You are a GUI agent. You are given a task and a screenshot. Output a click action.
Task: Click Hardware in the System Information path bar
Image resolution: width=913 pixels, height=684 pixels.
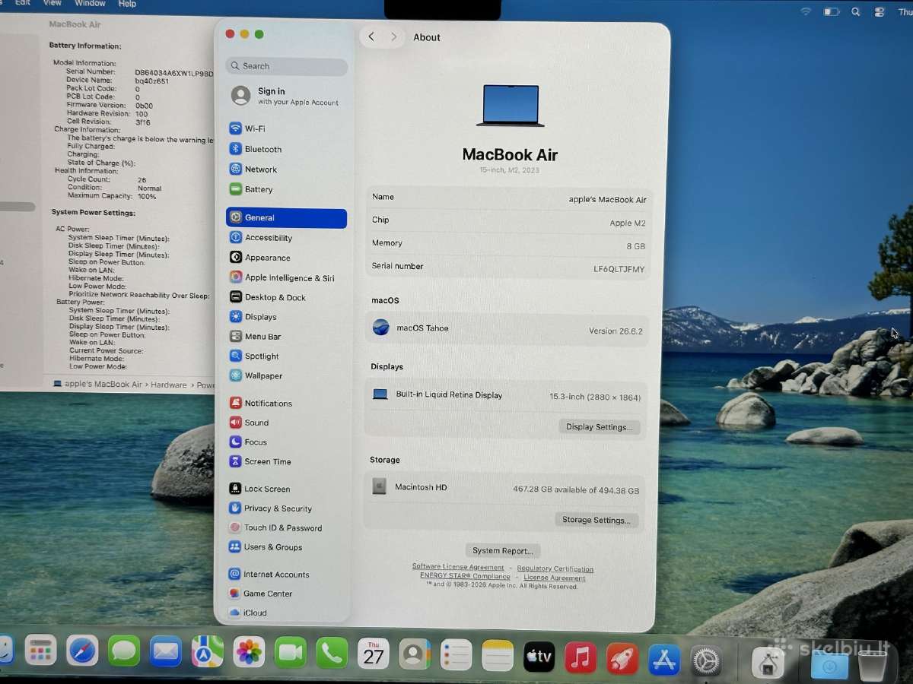(169, 385)
